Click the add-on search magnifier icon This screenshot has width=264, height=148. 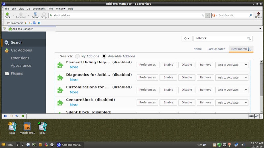(x=249, y=38)
